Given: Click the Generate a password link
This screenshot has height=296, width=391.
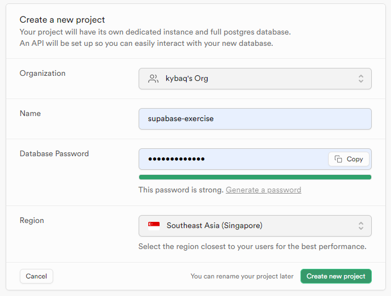Looking at the screenshot, I should [x=263, y=190].
